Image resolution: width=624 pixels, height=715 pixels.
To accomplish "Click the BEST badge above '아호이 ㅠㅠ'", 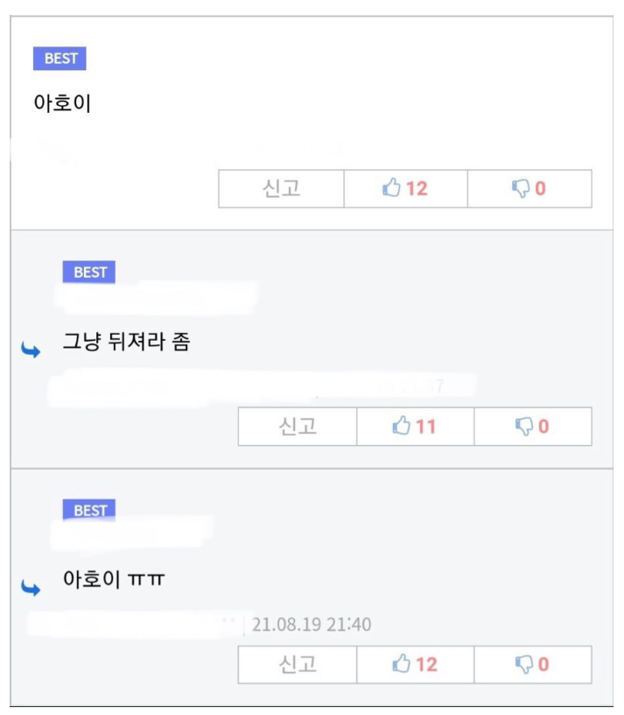I will click(88, 510).
